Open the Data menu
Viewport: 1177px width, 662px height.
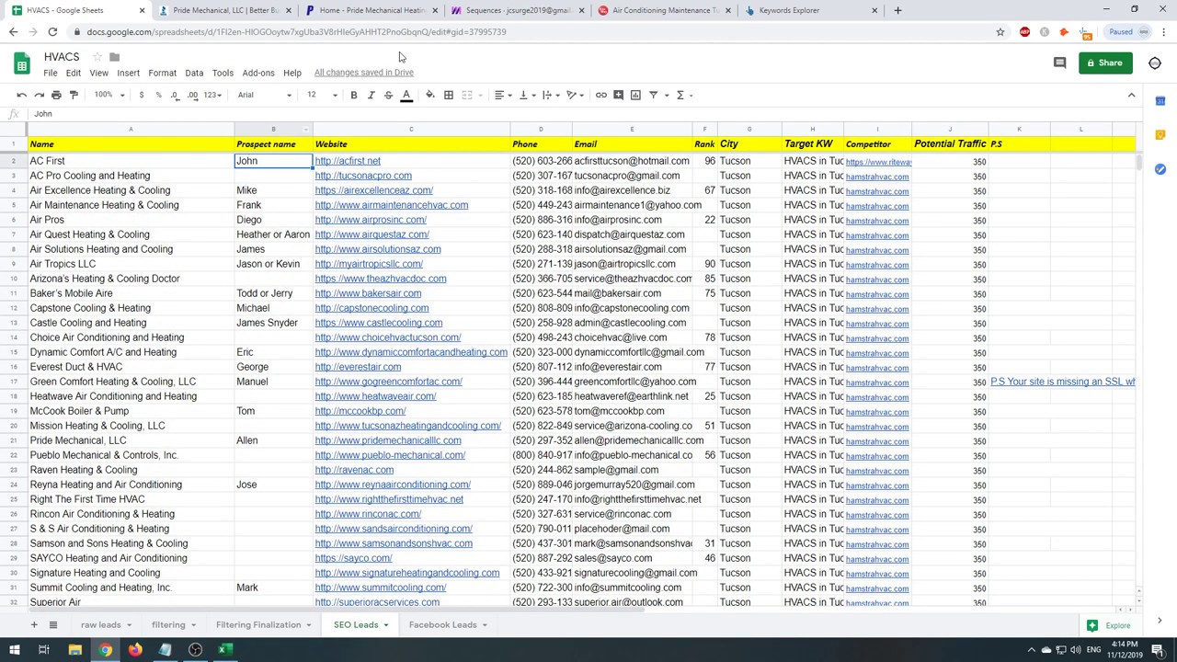(194, 73)
